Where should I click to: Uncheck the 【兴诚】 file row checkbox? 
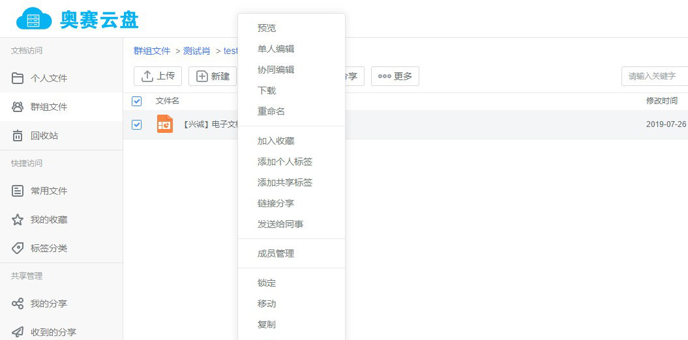136,124
